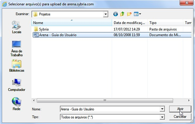Click date '08/10/2008 11:59'

(126, 35)
